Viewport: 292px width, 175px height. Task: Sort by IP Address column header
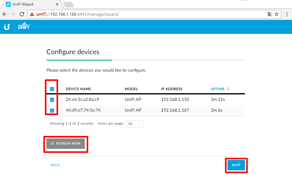coord(172,89)
